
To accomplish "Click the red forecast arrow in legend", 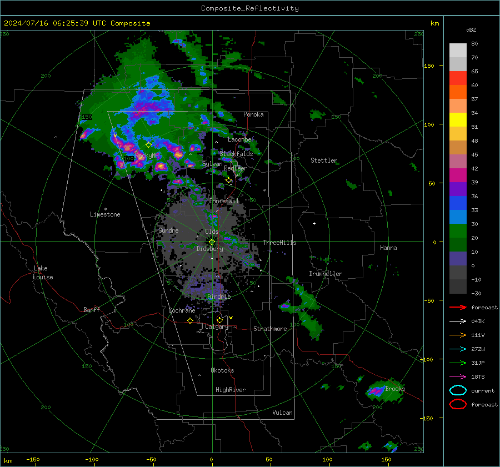I will tap(458, 307).
